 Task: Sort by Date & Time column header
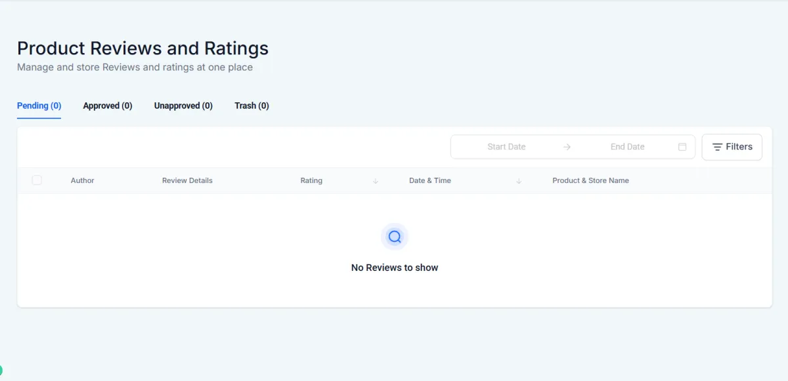pyautogui.click(x=430, y=180)
